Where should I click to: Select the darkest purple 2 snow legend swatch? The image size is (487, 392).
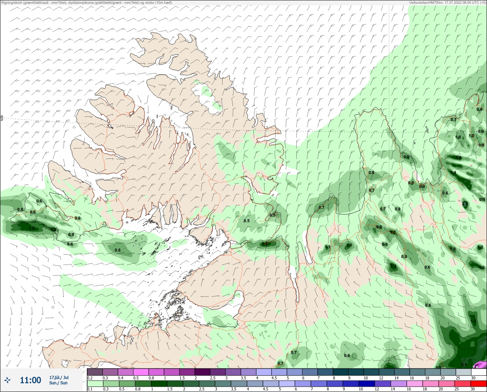point(202,372)
